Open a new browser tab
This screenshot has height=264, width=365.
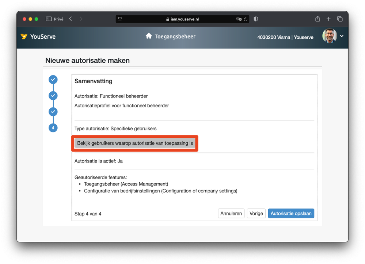point(328,19)
